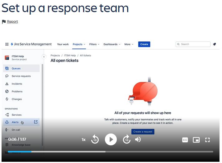Click the Service requests speech bubble icon

pyautogui.click(x=7, y=76)
